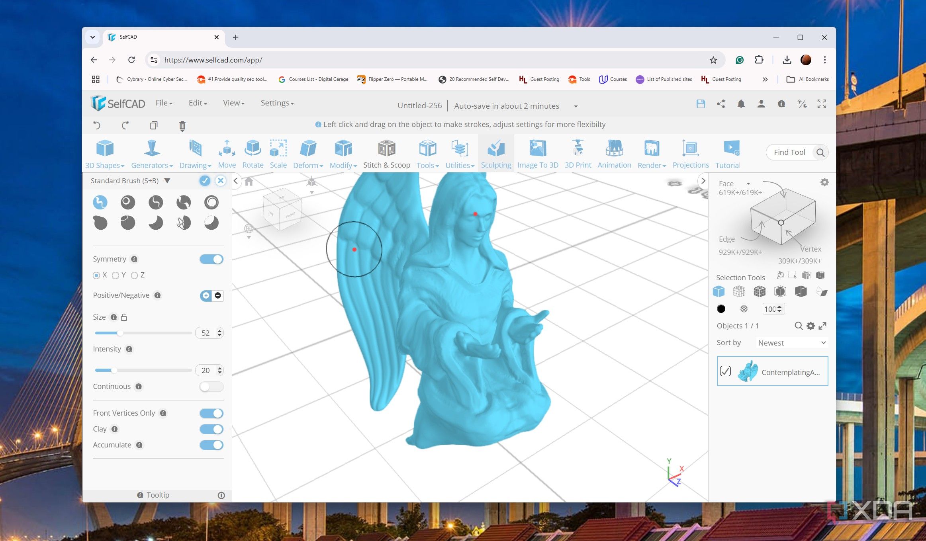Click the Size slider track
The image size is (926, 541).
pos(143,333)
